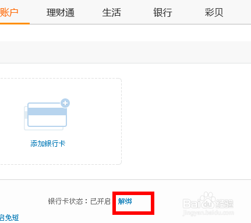Click empty area inside dashed add-card box

[x=93, y=121]
